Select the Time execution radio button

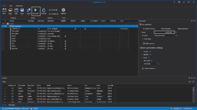[x=160, y=29]
